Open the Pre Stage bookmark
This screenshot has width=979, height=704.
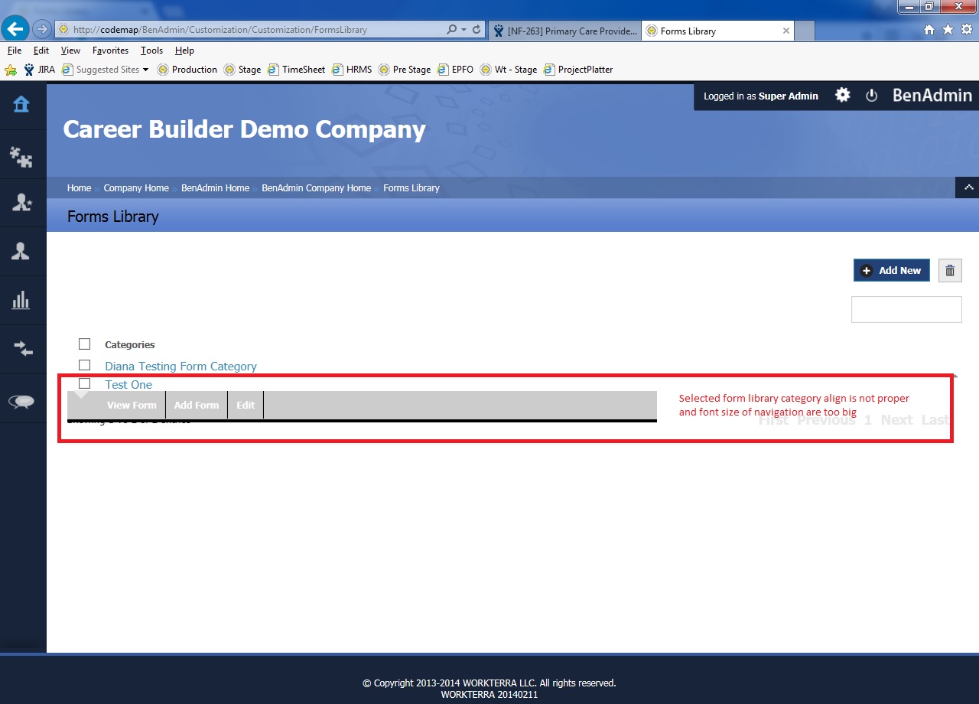tap(405, 70)
